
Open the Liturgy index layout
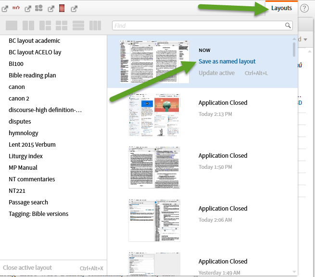point(25,156)
